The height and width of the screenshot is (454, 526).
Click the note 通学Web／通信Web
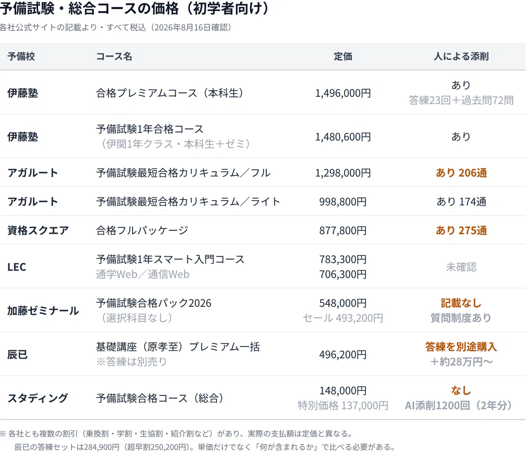coord(142,275)
